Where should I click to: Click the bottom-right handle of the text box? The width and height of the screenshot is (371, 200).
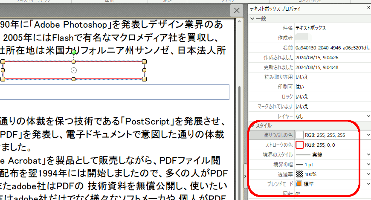[x=144, y=79]
